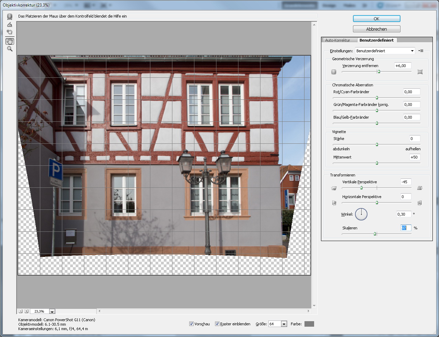This screenshot has width=439, height=337.
Task: Open the zoom percentage dropdown
Action: tap(52, 311)
